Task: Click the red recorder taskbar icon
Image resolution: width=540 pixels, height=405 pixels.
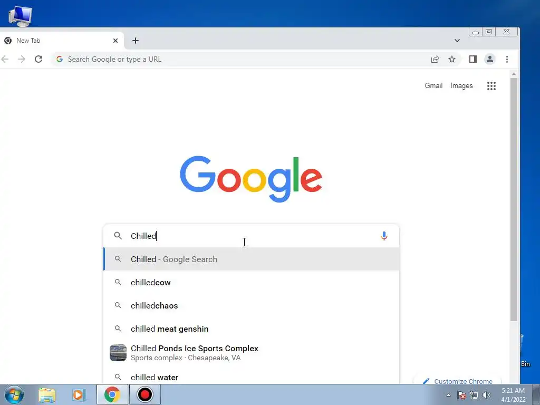Action: coord(144,394)
